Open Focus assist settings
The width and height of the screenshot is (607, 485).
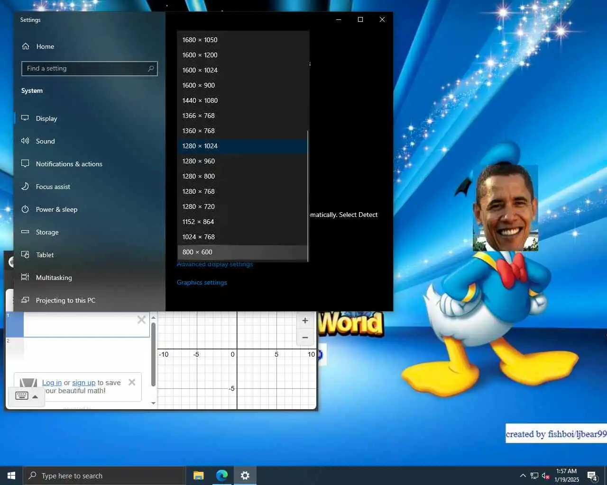89,187
